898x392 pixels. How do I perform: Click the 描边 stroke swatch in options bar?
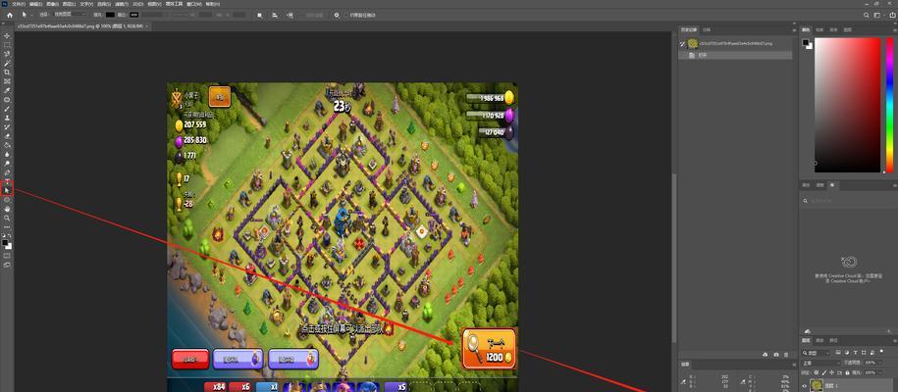tap(133, 15)
